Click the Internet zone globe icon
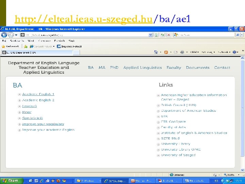Viewport: 245px width, 184px height. click(x=171, y=174)
